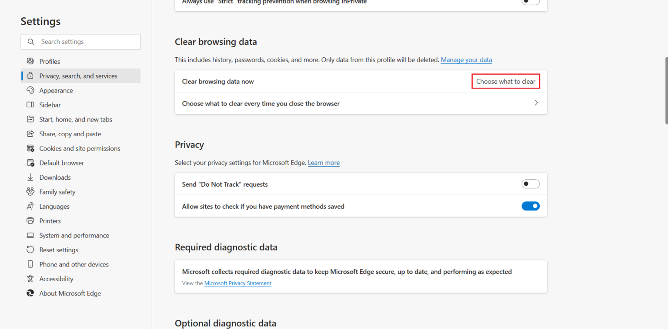Screen dimensions: 668x329
Task: Click the Start, home, and new tabs icon
Action: click(30, 119)
